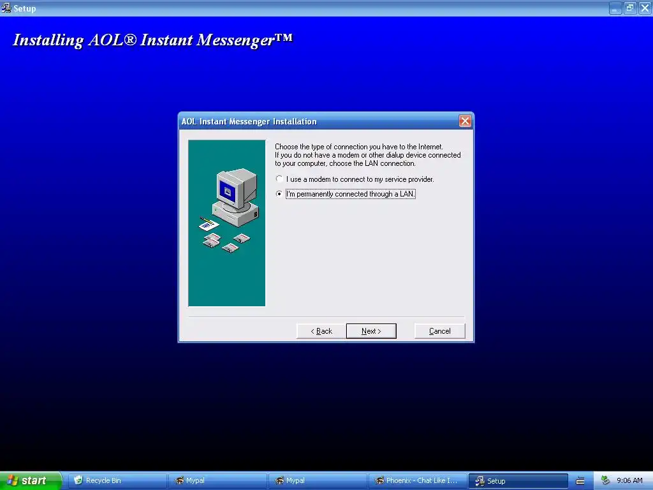This screenshot has width=653, height=490.
Task: Select the Setup taskbar button
Action: (518, 481)
